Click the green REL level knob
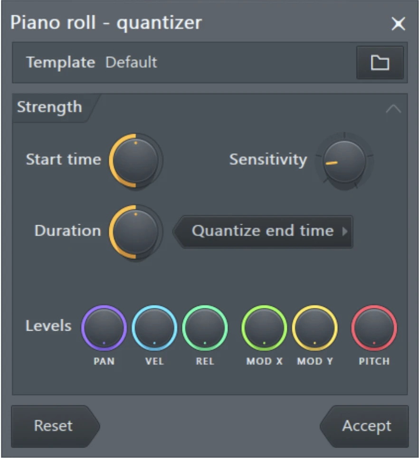 coord(205,328)
